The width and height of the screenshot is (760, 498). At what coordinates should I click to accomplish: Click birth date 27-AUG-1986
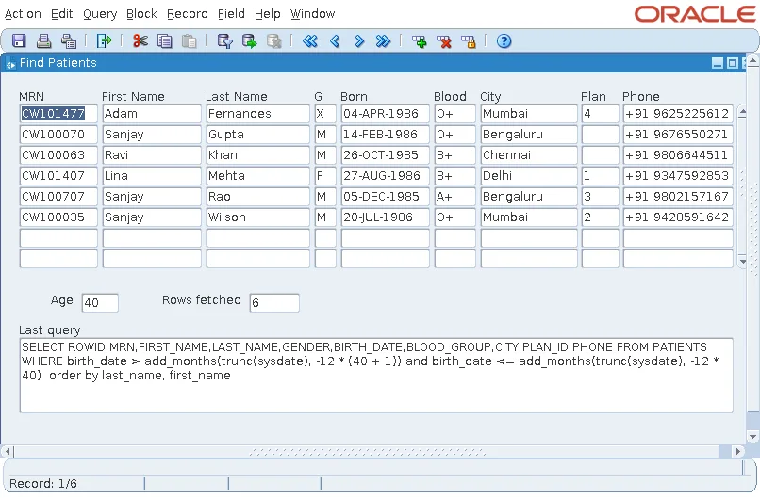click(x=386, y=176)
